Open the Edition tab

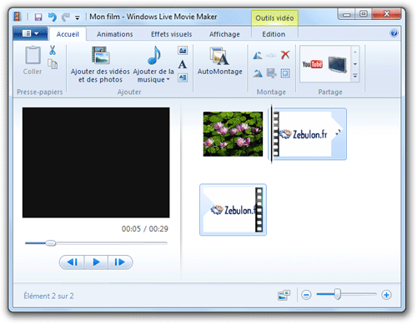tap(274, 34)
